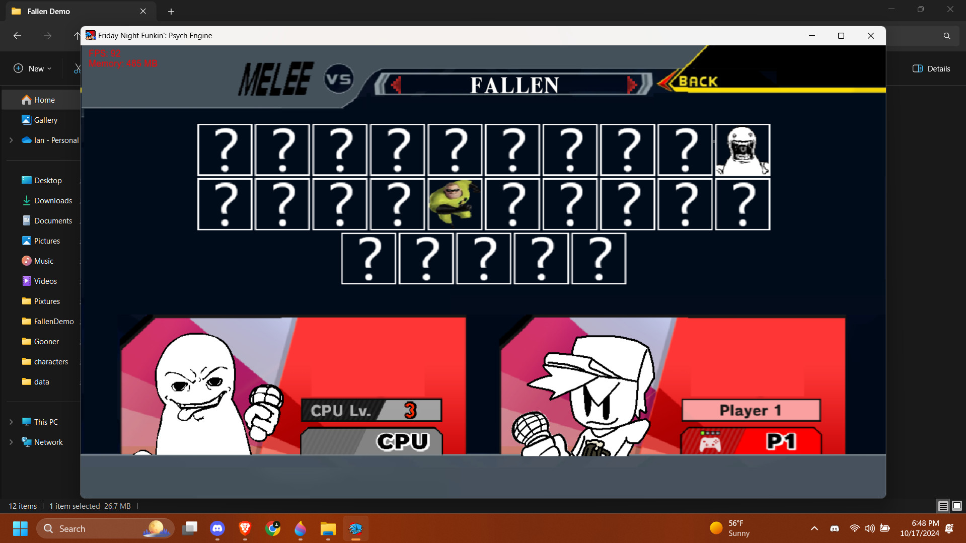The image size is (966, 543).
Task: Open a new tab in File Explorer
Action: pyautogui.click(x=171, y=11)
